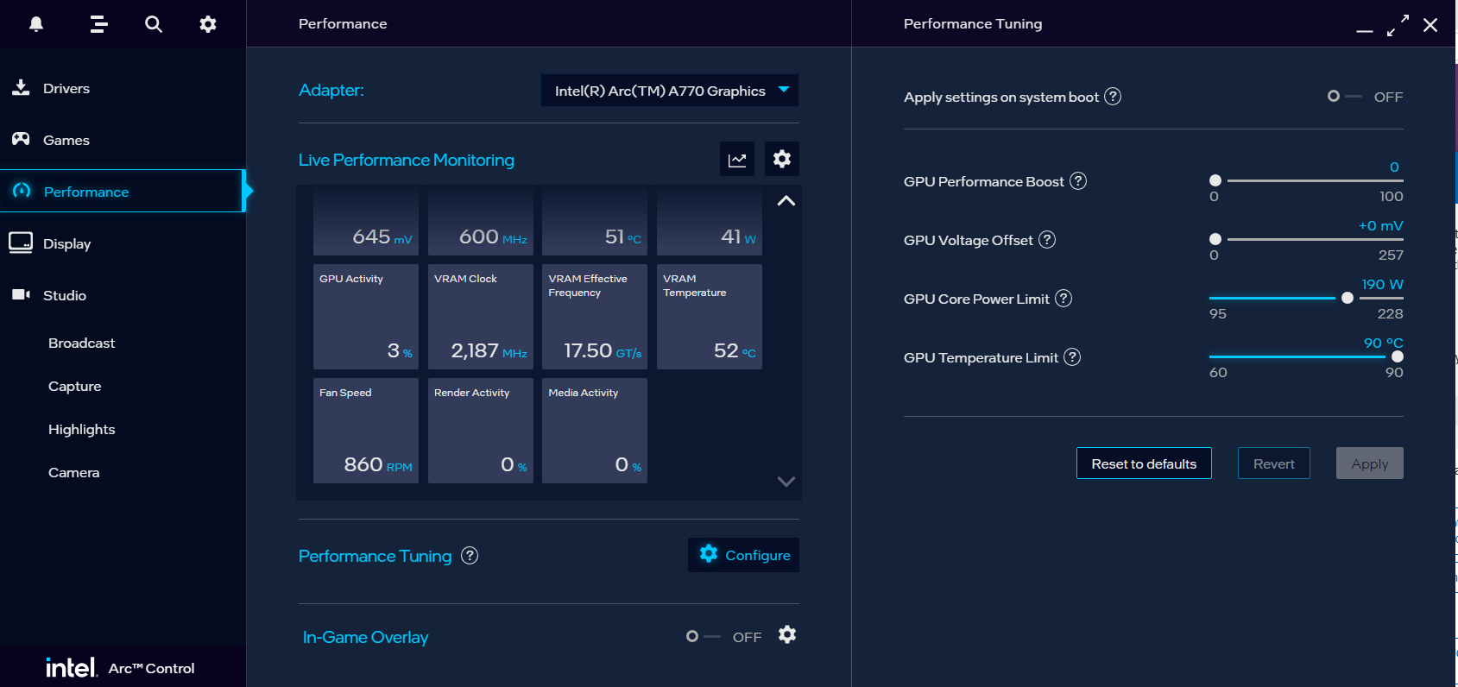
Task: Select the VRAM Temperature tile
Action: 710,317
